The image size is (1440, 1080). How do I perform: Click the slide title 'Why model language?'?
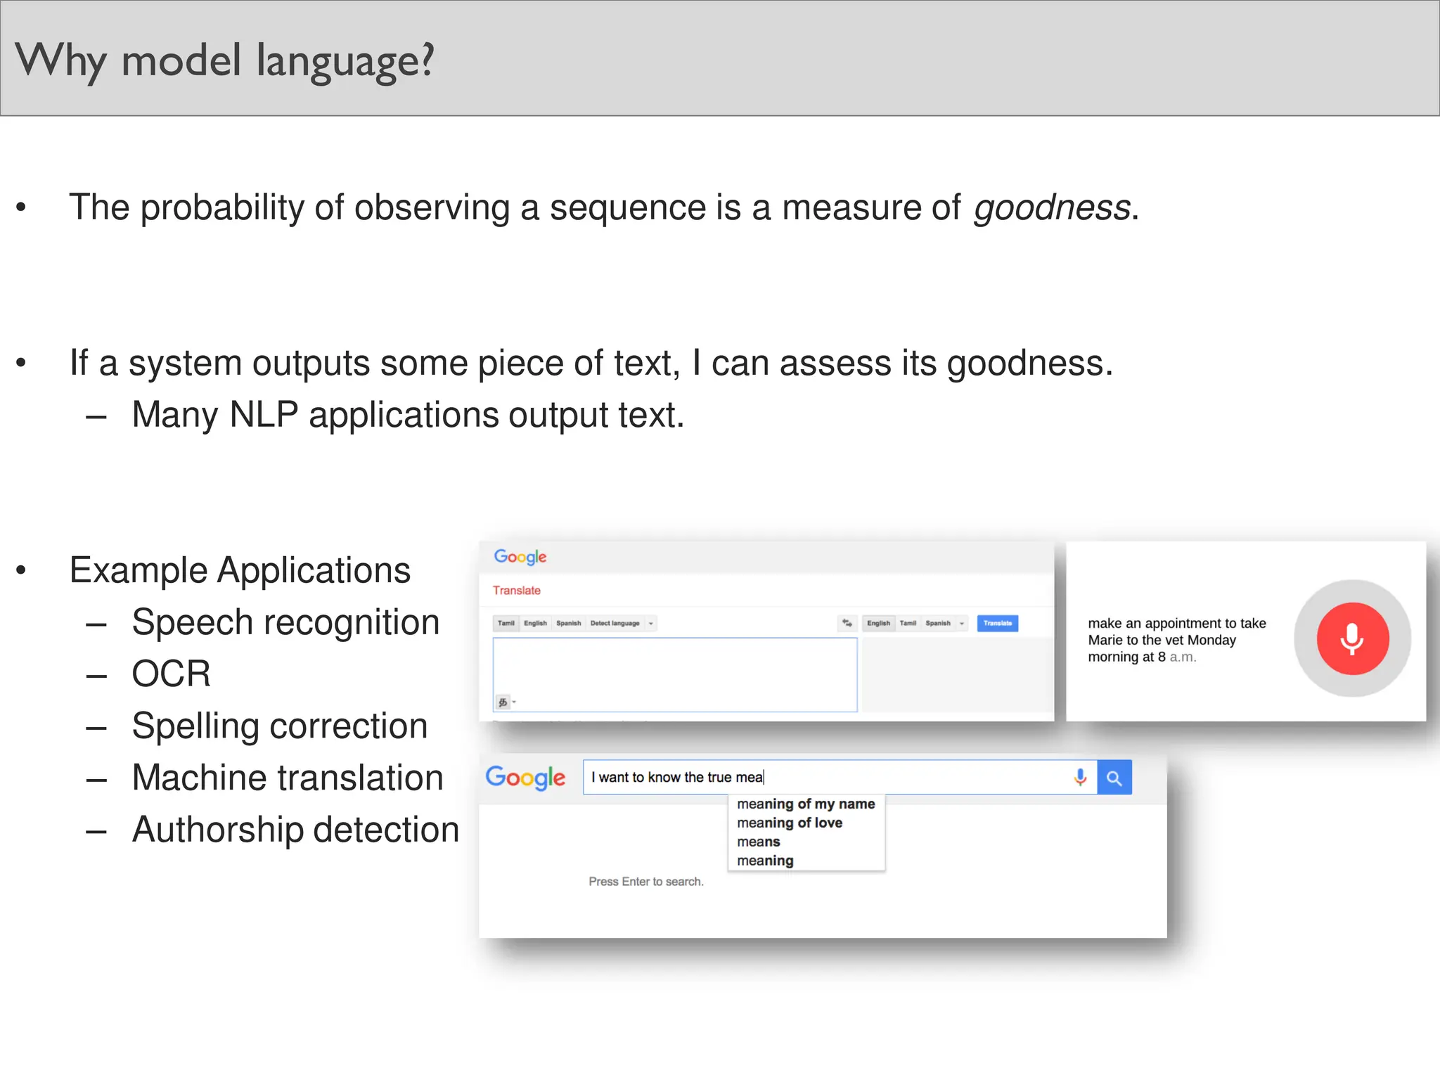pos(225,62)
